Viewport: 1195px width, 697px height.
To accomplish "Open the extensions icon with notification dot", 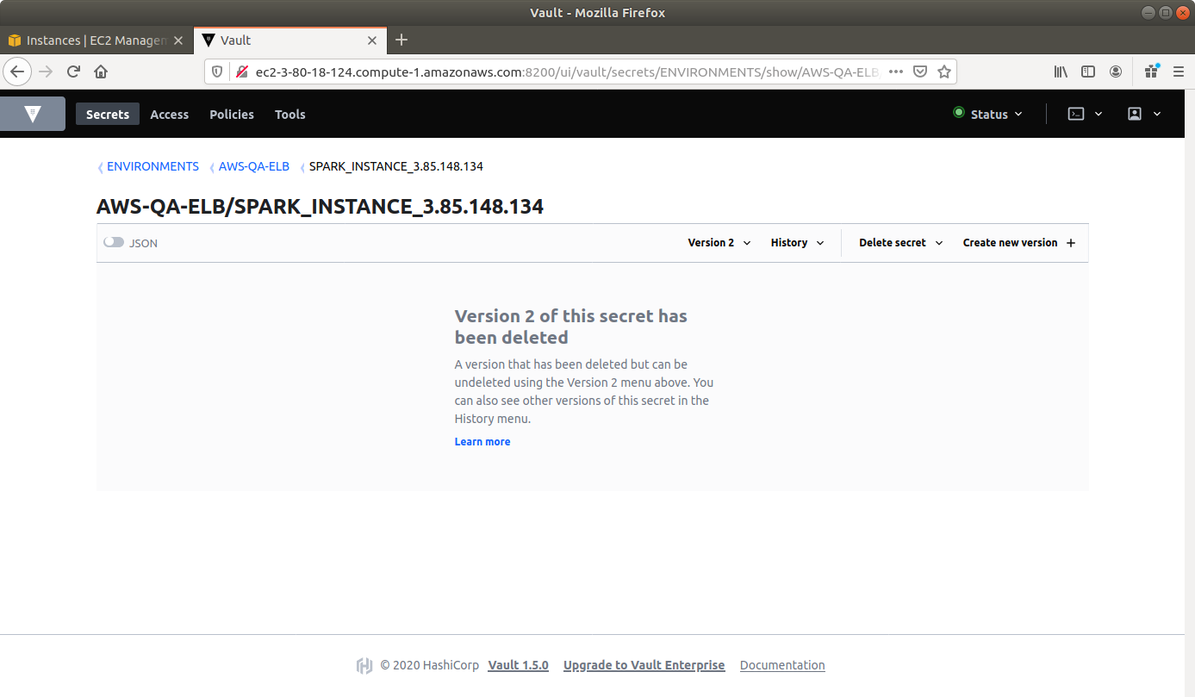I will (1151, 72).
